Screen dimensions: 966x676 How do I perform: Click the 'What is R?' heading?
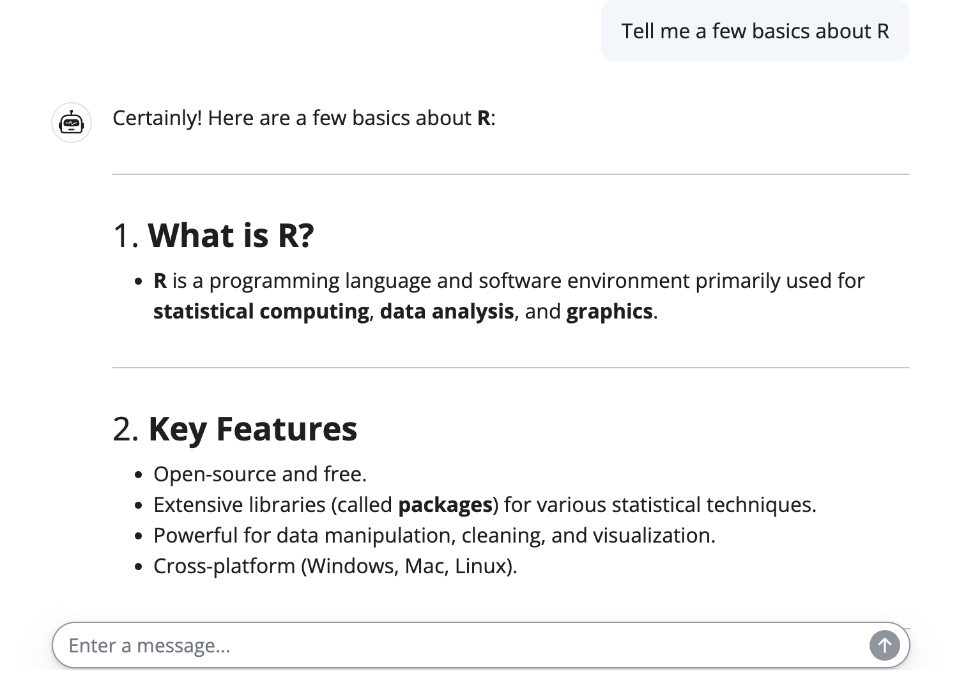click(x=231, y=236)
